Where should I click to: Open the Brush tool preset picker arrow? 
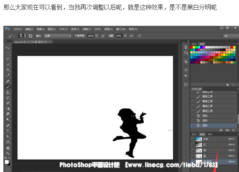tap(15, 36)
